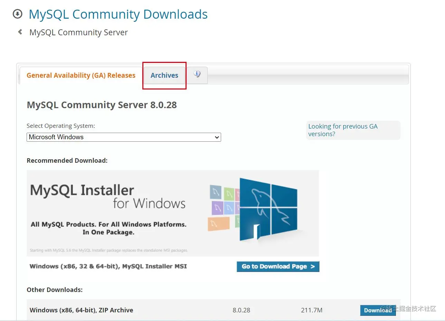
Task: Open the Select Operating System dropdown
Action: (x=124, y=137)
